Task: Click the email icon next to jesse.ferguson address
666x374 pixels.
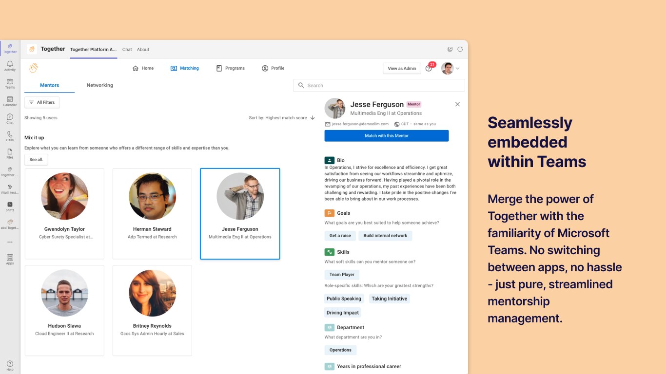Action: 328,124
